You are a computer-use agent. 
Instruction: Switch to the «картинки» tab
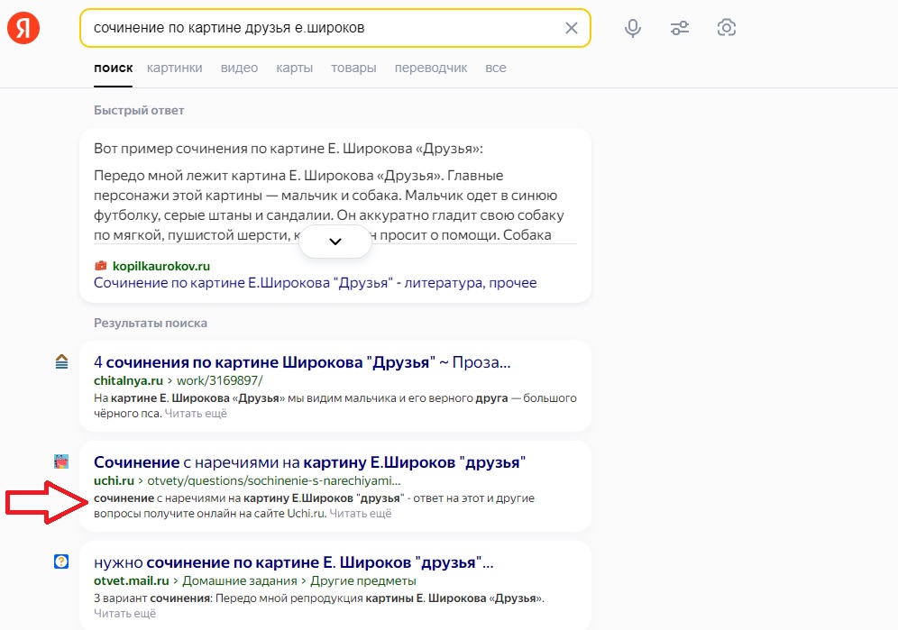pos(175,68)
